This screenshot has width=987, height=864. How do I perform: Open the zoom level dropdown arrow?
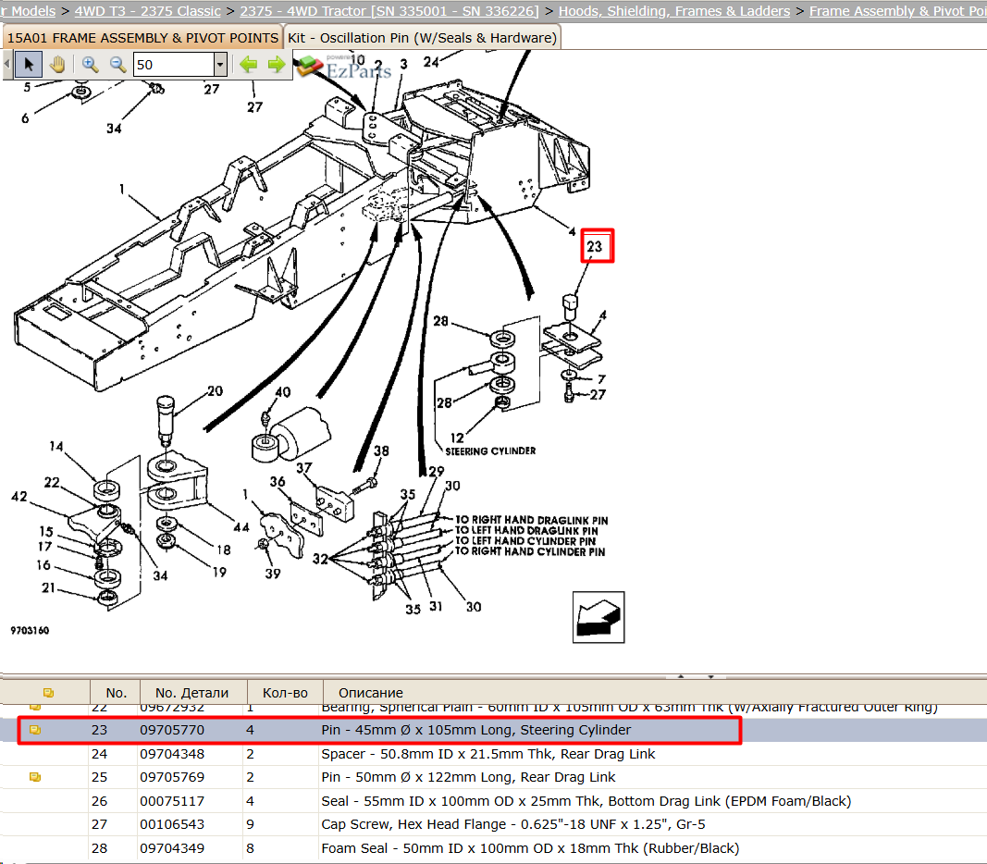click(x=219, y=64)
